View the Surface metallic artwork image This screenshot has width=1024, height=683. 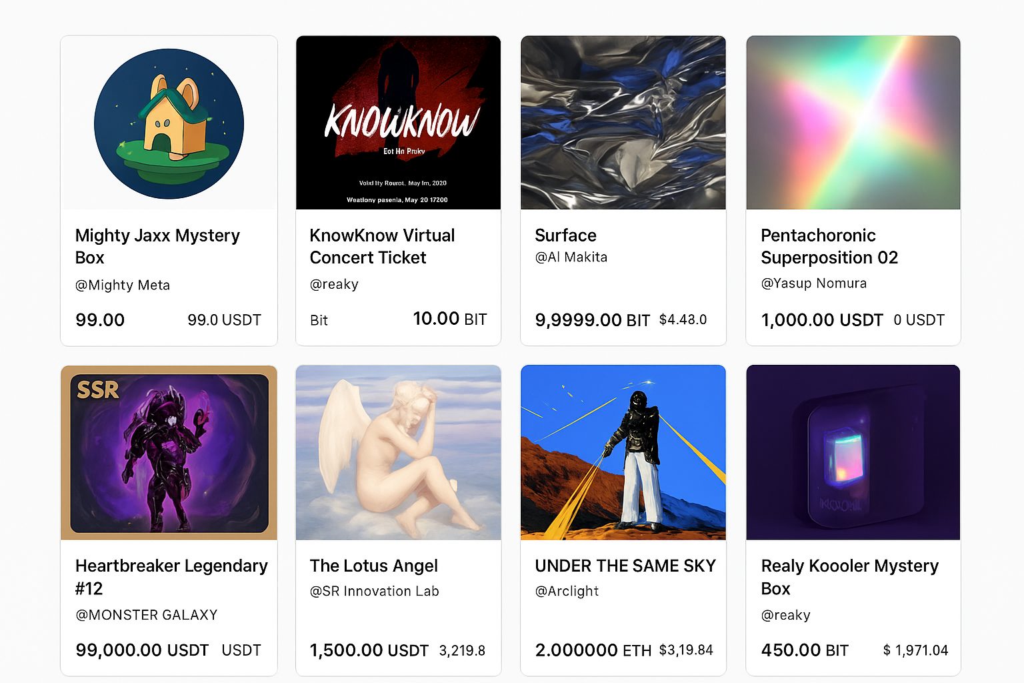623,123
